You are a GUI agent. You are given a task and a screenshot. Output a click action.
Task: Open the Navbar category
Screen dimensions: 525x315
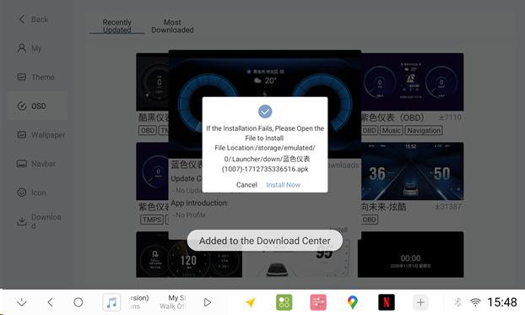37,164
